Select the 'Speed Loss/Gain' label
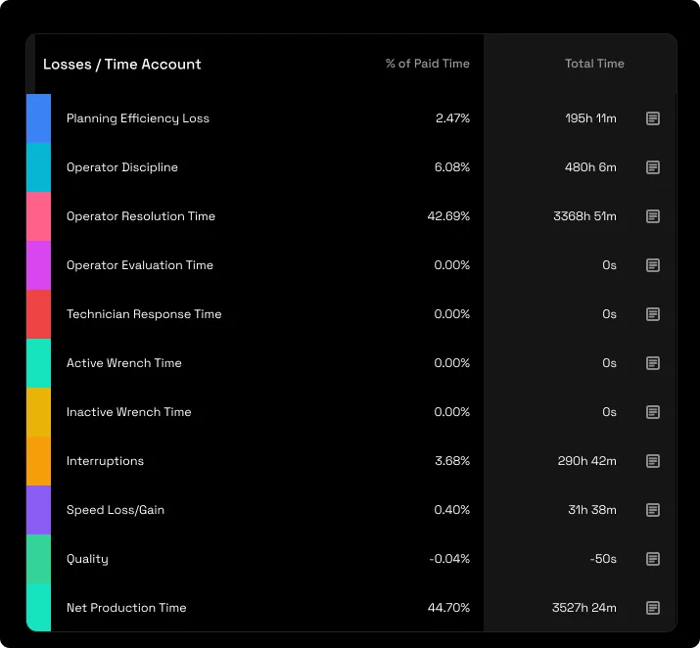Image resolution: width=700 pixels, height=648 pixels. click(x=116, y=510)
